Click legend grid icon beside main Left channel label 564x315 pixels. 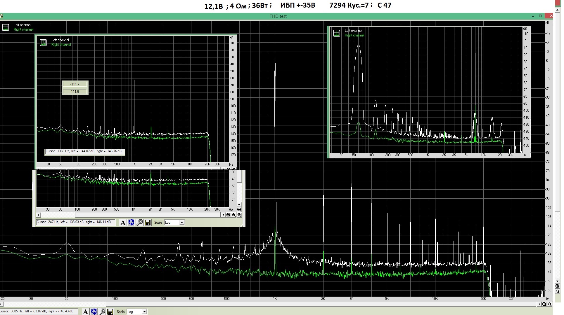point(6,27)
